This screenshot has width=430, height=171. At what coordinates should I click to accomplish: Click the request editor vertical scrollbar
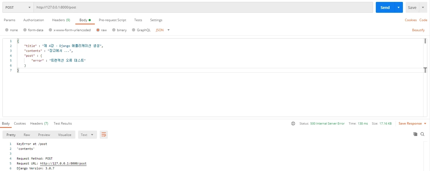tap(425, 41)
